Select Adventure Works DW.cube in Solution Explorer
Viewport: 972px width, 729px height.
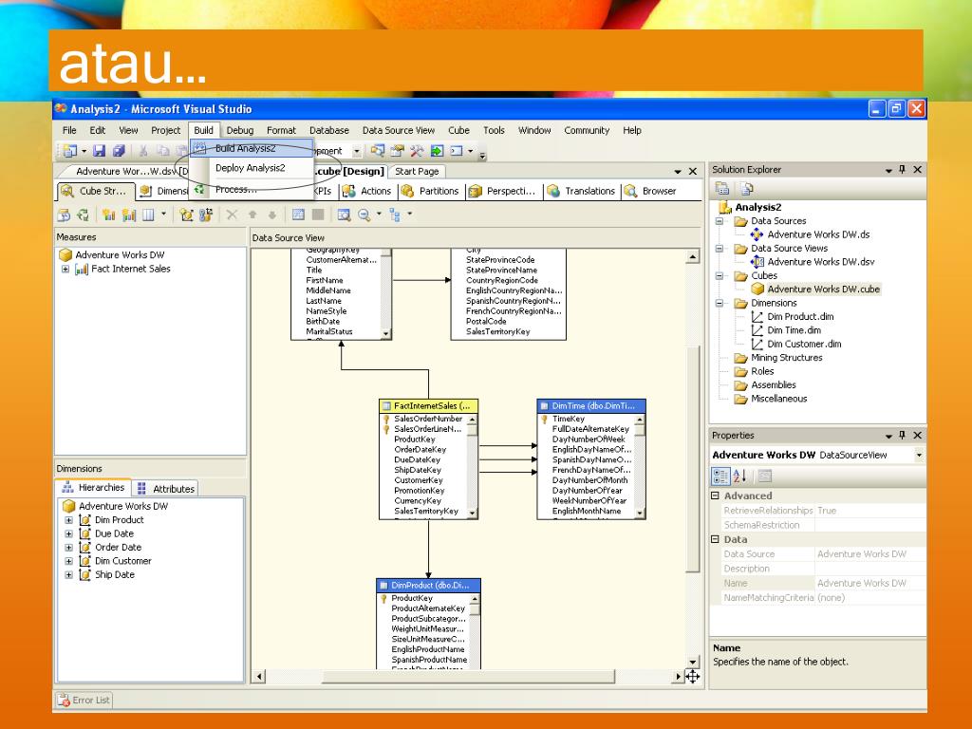(823, 290)
